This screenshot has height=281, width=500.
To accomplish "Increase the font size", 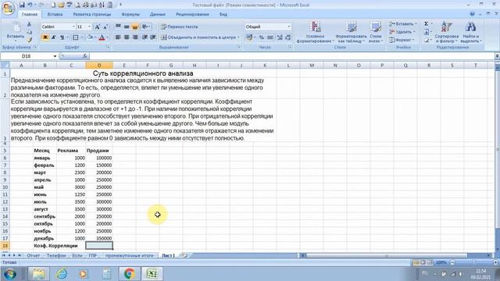I will coord(98,27).
